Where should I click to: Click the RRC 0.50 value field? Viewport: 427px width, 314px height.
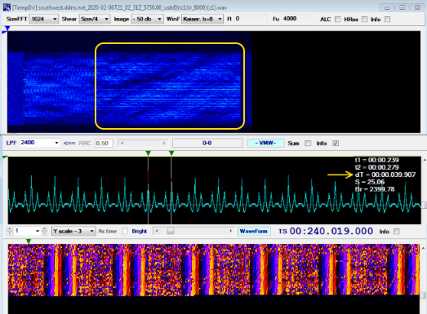pos(104,143)
